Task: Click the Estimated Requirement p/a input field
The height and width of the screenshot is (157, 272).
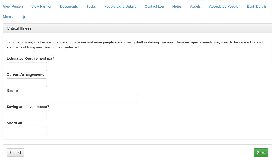Action: point(27,67)
